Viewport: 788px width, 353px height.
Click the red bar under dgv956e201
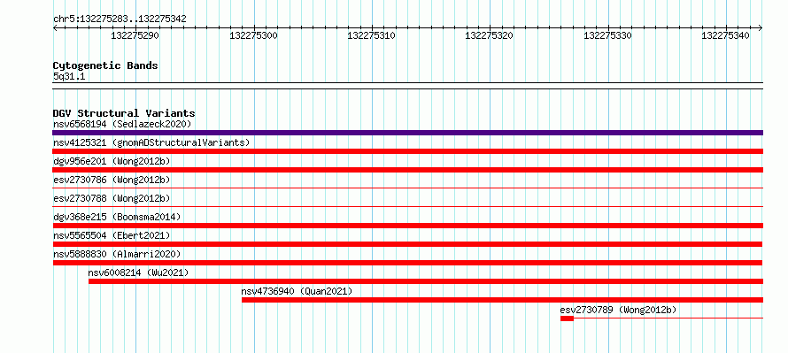[407, 170]
